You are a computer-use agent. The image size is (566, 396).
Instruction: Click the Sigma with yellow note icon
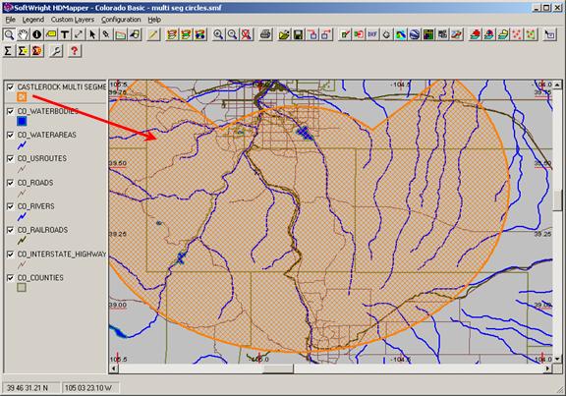tap(23, 51)
